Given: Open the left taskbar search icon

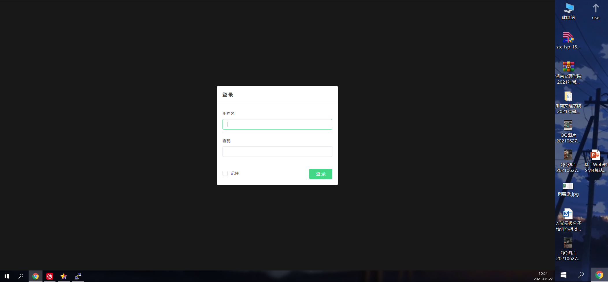Looking at the screenshot, I should [21, 276].
